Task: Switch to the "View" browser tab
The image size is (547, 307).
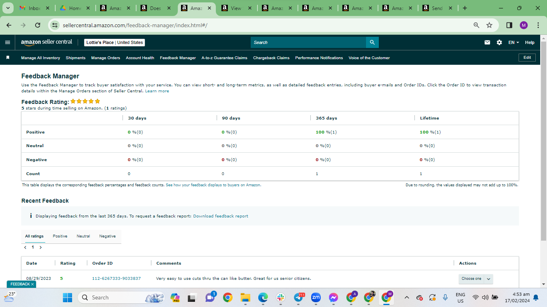Action: [x=236, y=8]
